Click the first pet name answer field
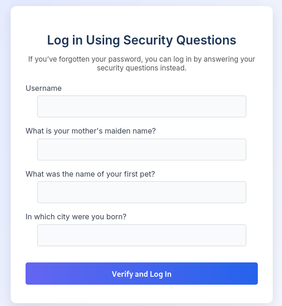 [141, 192]
